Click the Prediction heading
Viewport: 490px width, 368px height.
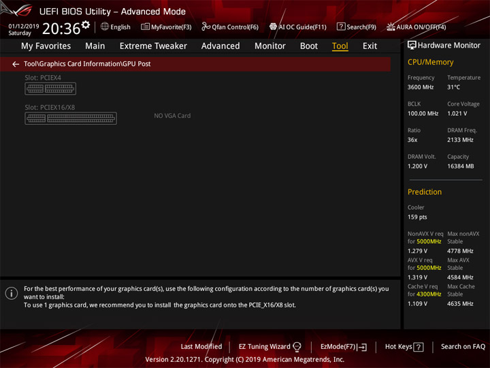tap(425, 191)
